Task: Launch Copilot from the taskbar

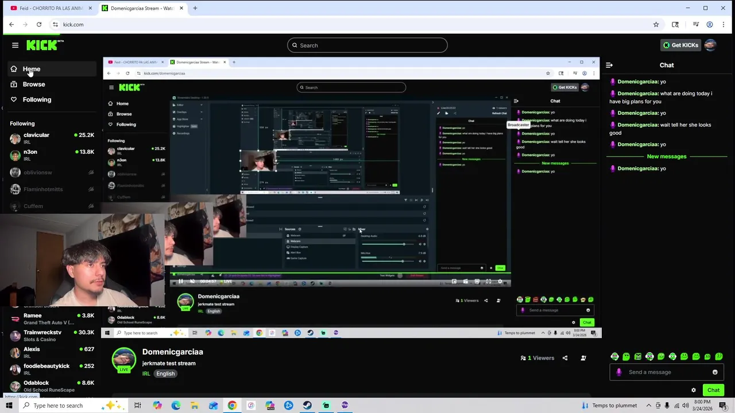Action: (157, 406)
